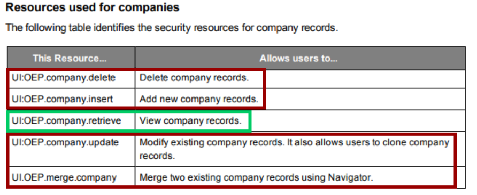Click the word 'records.' on second update line

pyautogui.click(x=157, y=156)
